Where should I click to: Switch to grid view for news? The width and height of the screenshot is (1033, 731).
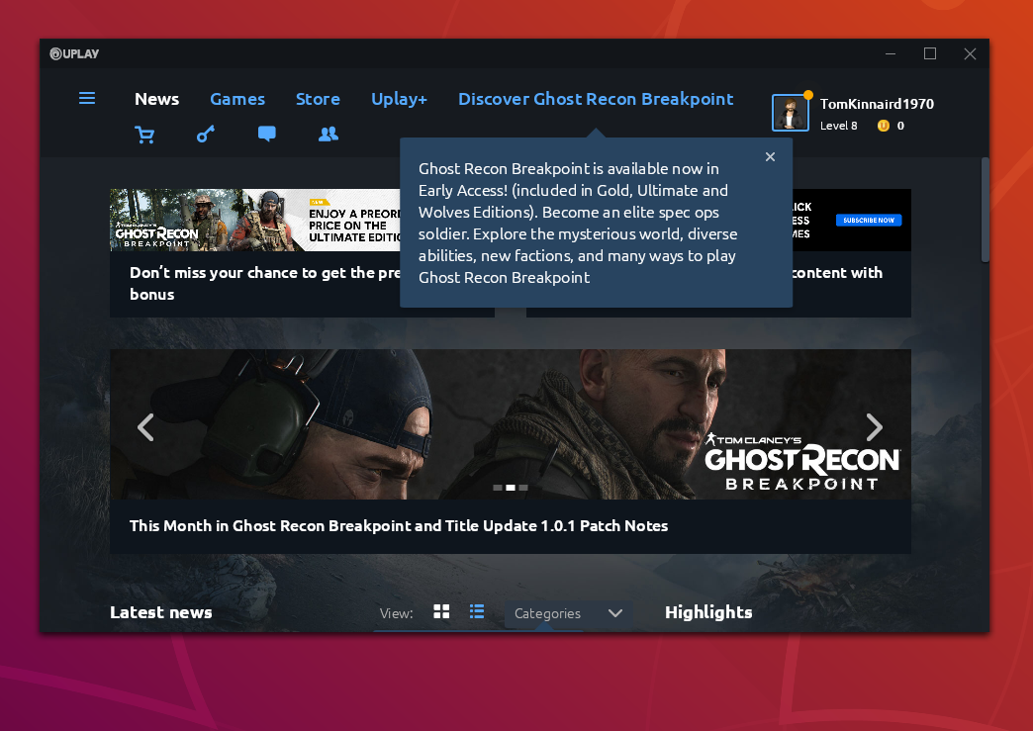pyautogui.click(x=441, y=611)
